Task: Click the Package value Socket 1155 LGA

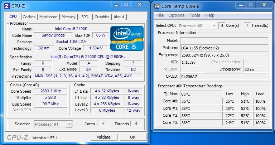Action: 71,42
